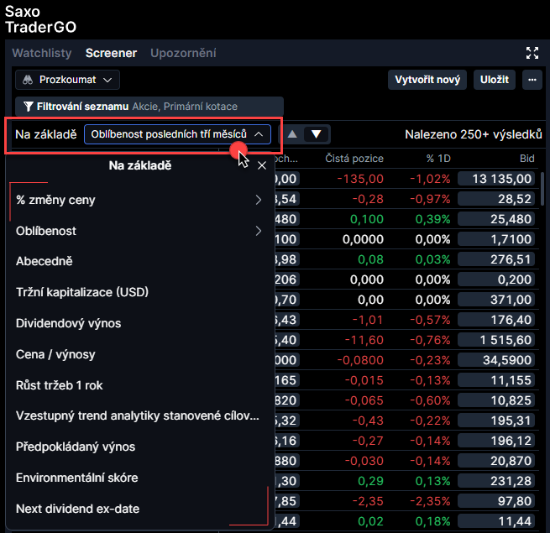Expand the Oblíbenost submenu
The height and width of the screenshot is (533, 550).
[x=258, y=231]
